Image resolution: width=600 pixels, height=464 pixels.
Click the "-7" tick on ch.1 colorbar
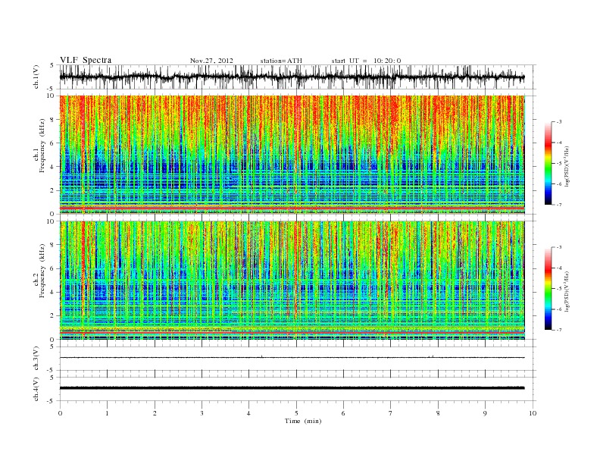(x=559, y=205)
